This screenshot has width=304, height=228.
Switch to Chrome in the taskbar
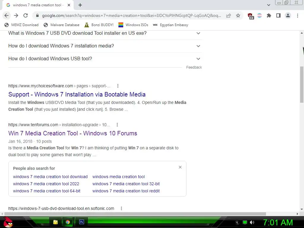pos(68,222)
